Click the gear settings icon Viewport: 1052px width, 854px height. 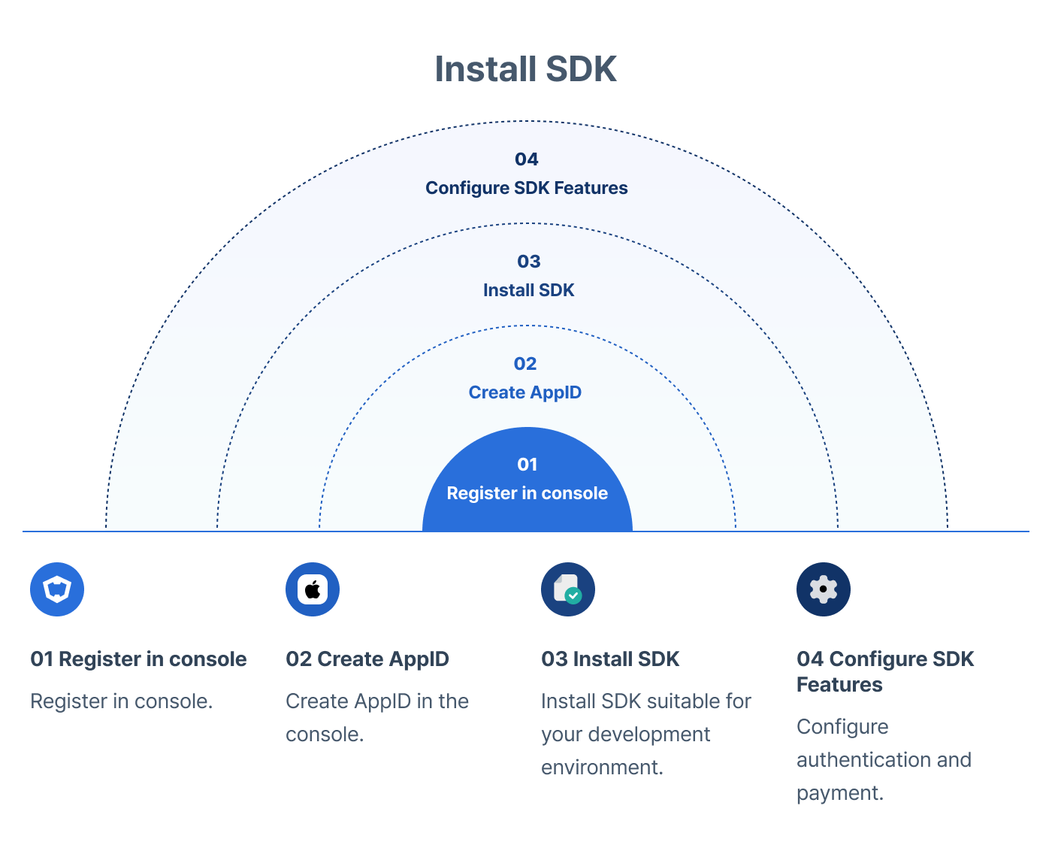pyautogui.click(x=824, y=589)
